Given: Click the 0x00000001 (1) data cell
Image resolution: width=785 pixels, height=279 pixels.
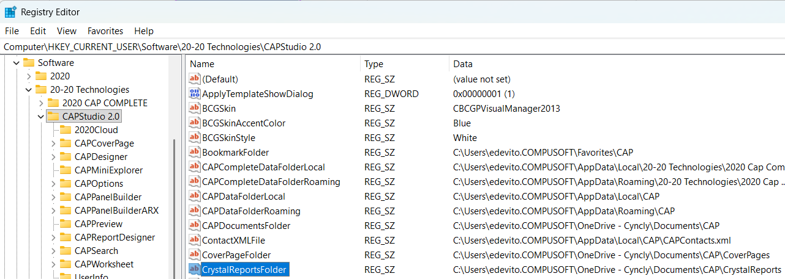Looking at the screenshot, I should pos(484,93).
